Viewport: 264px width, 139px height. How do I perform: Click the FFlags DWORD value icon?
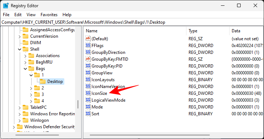(88, 46)
